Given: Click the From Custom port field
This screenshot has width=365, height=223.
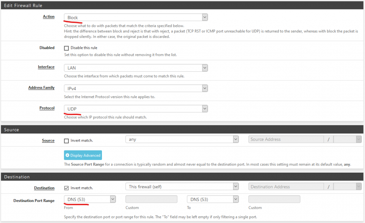Looking at the screenshot, I should [151, 199].
